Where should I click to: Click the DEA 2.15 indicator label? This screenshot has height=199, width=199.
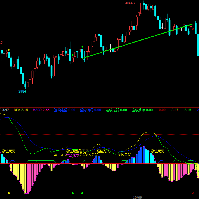(x=21, y=110)
